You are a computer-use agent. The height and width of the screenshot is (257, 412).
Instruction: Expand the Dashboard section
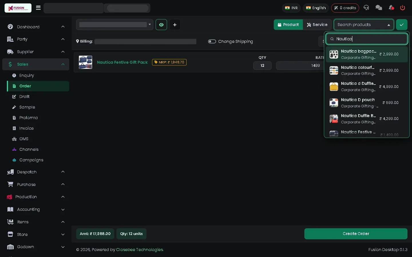(36, 27)
